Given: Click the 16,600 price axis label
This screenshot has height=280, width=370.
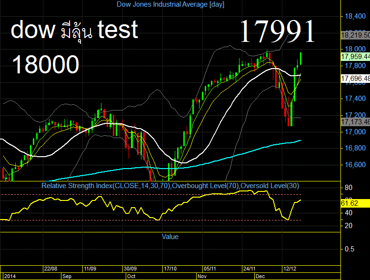Looking at the screenshot, I should [x=355, y=164].
